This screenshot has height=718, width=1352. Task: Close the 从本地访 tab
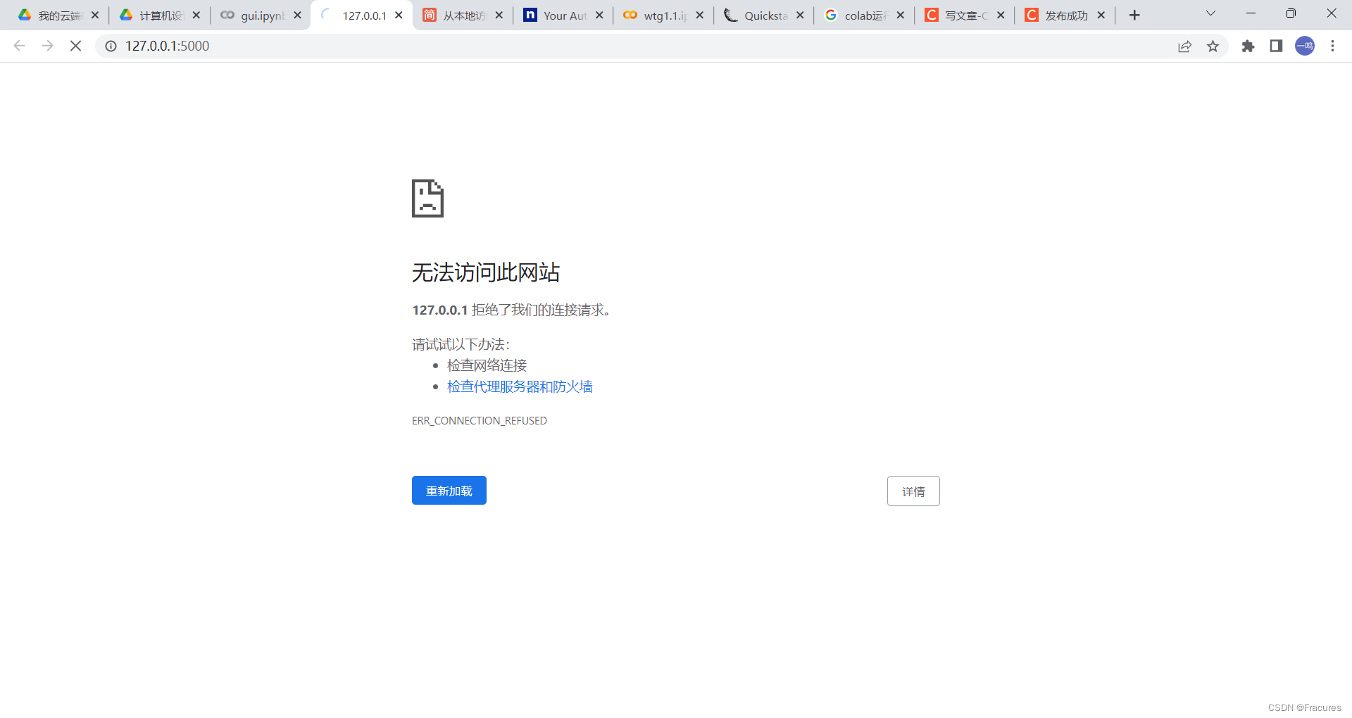pos(499,15)
